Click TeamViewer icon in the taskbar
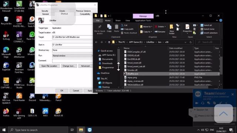 pos(90,130)
